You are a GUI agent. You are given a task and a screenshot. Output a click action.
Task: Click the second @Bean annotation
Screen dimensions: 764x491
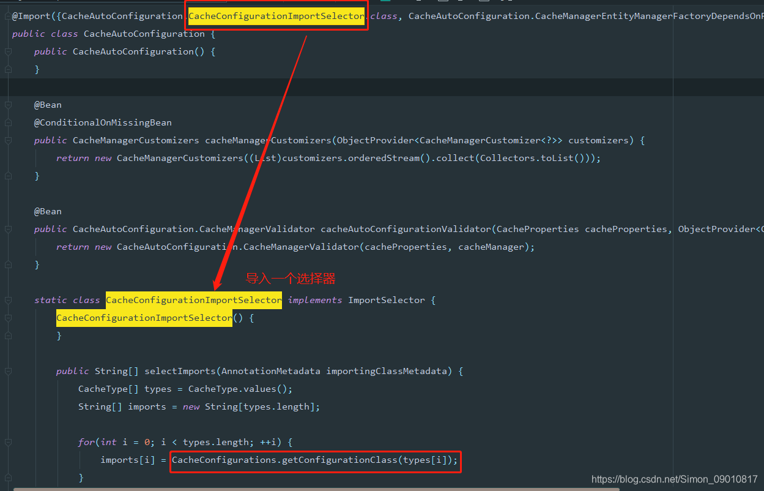[48, 211]
